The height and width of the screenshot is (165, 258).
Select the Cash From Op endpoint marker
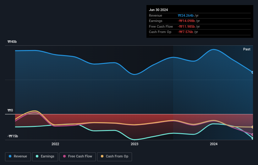[253, 127]
